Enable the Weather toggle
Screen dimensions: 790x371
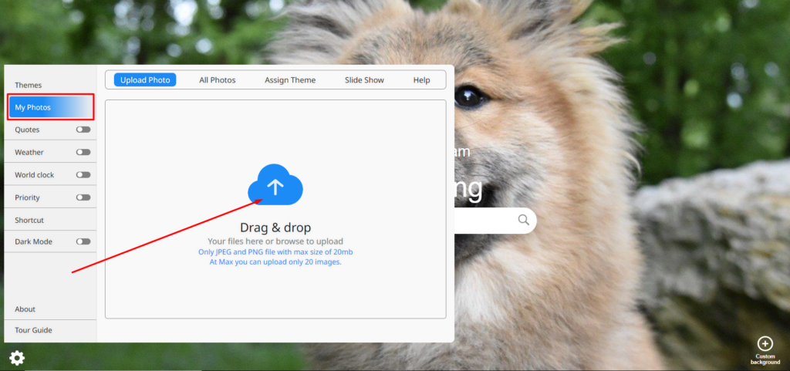click(x=83, y=152)
